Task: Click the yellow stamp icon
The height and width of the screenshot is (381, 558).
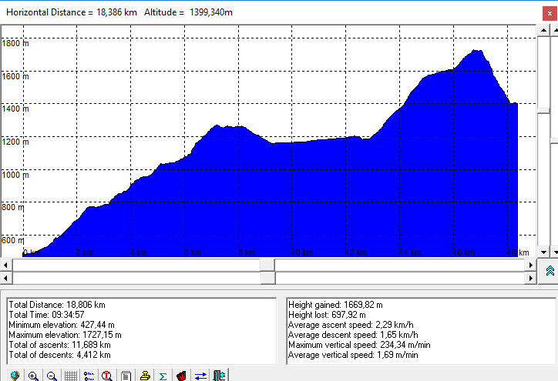Action: pyautogui.click(x=144, y=376)
